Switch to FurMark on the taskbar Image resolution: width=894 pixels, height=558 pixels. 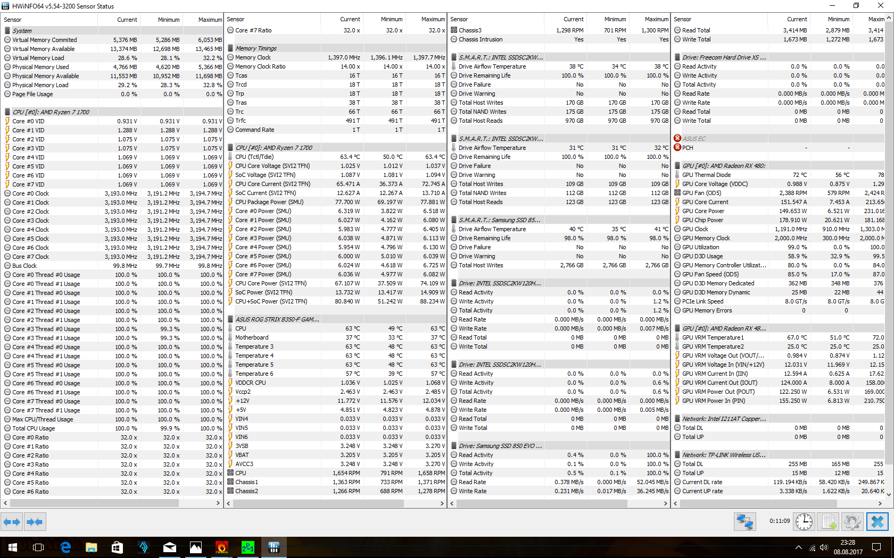tap(222, 547)
